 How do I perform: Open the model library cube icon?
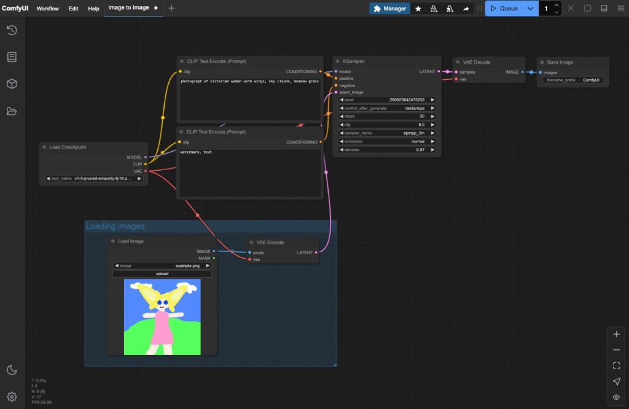pos(12,84)
